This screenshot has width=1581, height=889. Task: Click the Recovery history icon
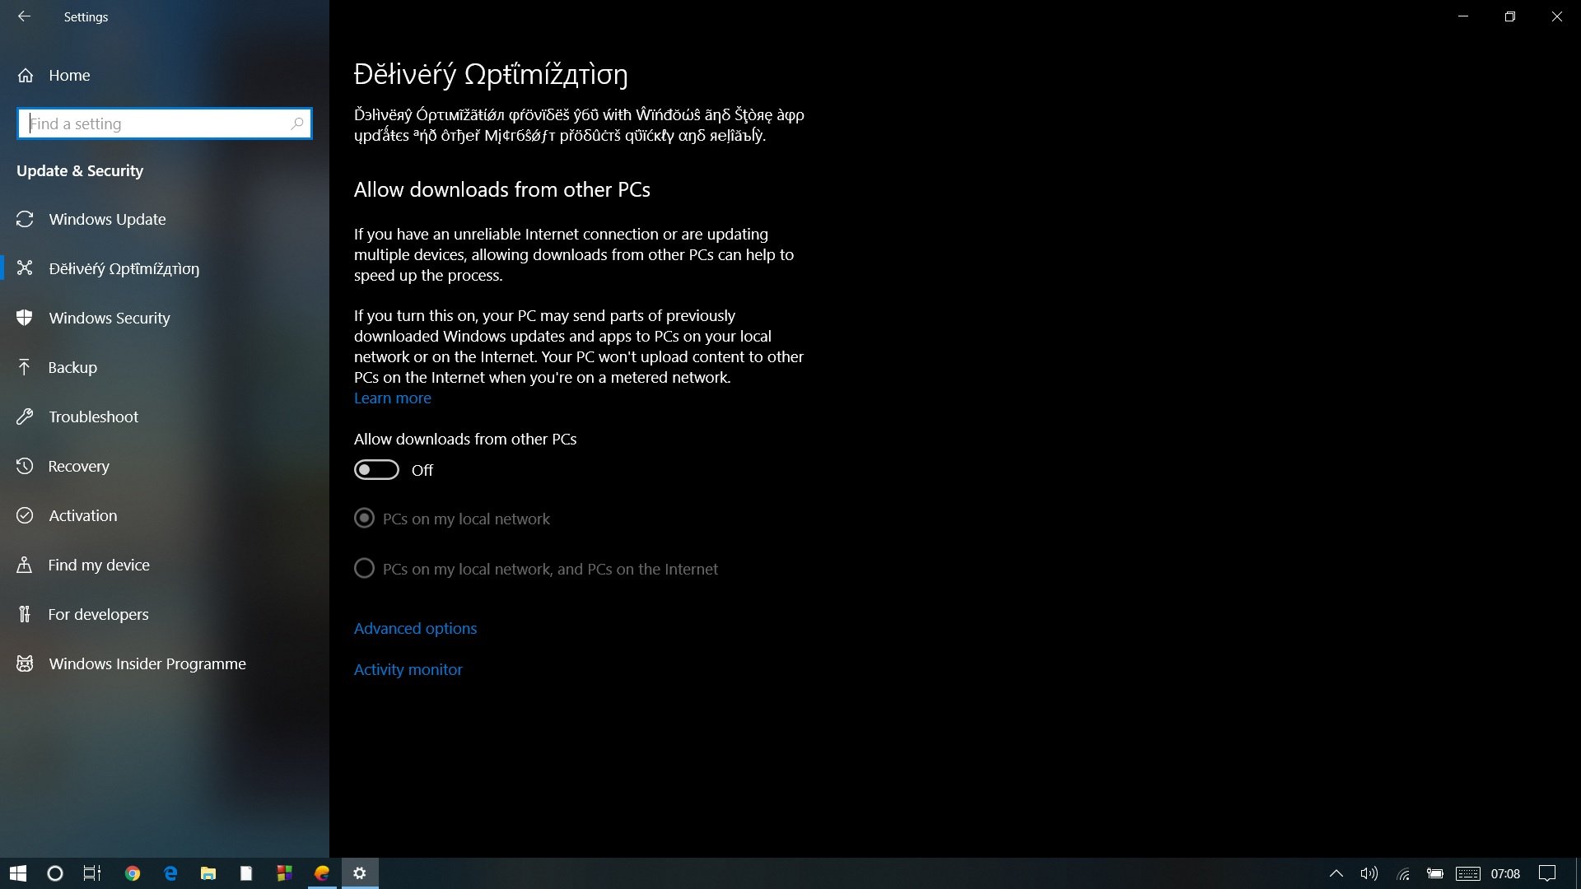[25, 466]
